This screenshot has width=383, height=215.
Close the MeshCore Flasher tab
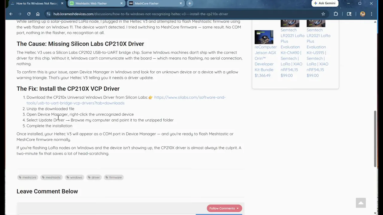pyautogui.click(x=181, y=3)
